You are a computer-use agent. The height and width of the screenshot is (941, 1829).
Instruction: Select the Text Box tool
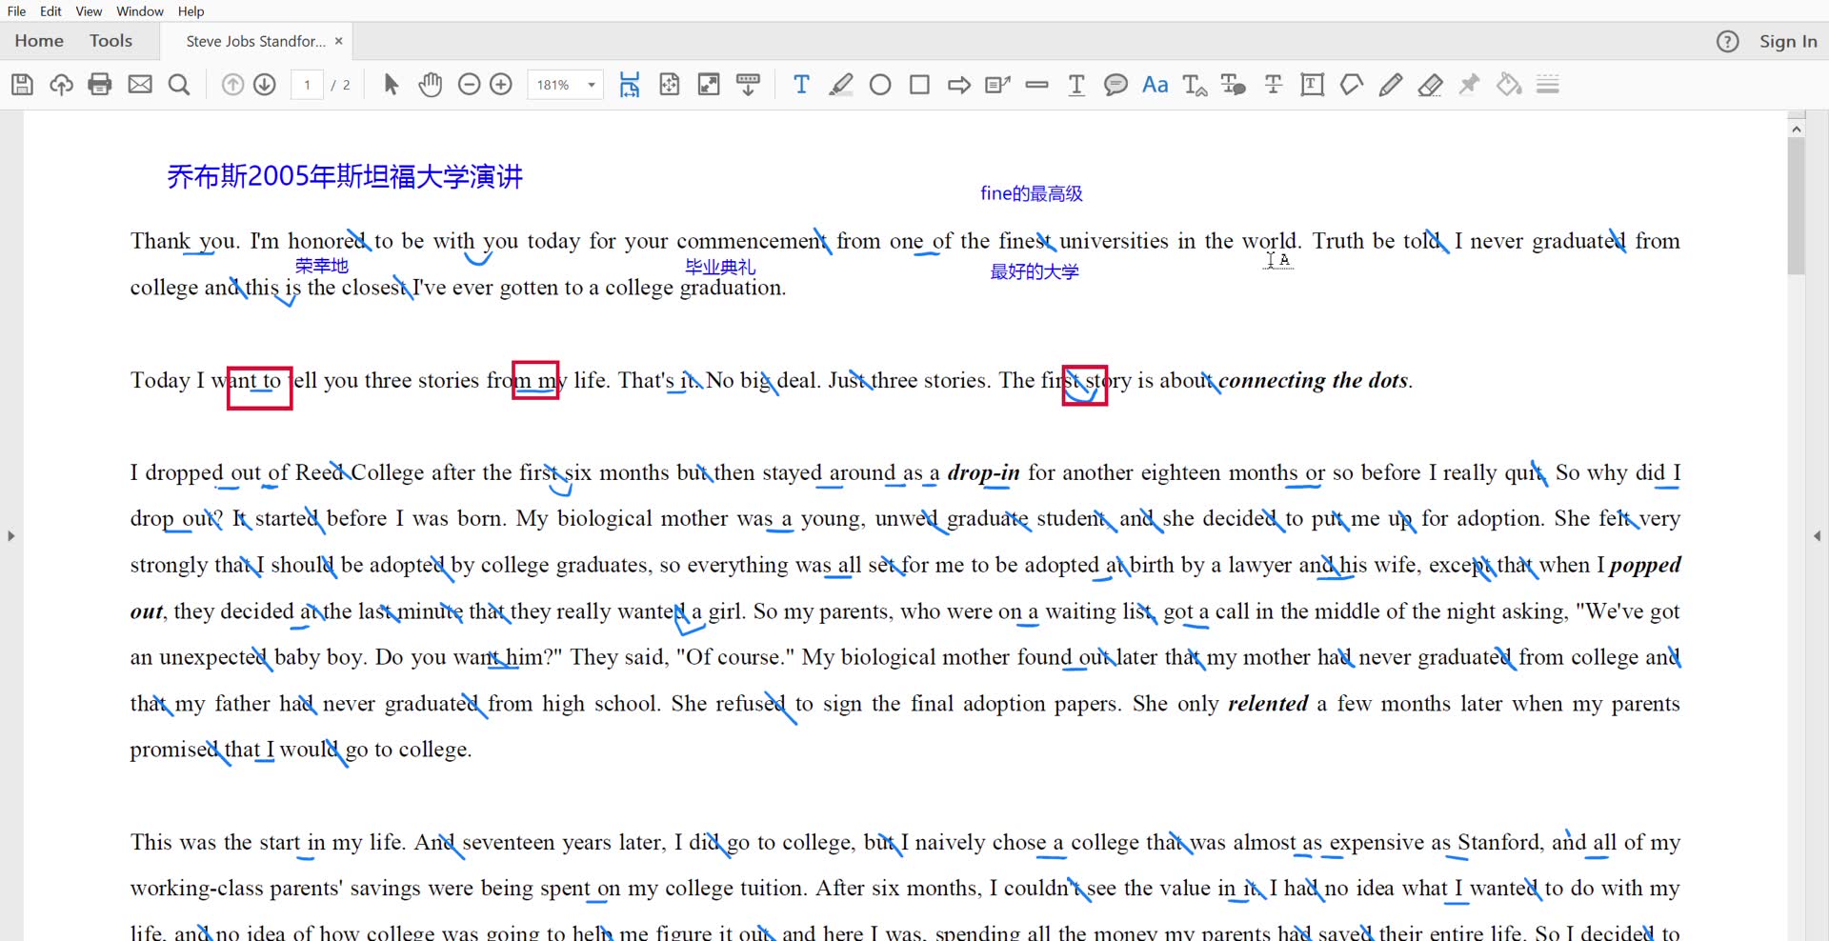(1313, 85)
